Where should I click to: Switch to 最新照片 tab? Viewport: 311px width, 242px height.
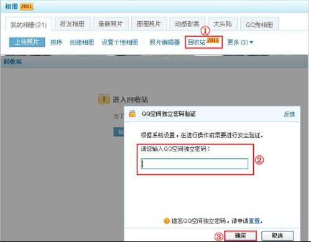(x=111, y=24)
